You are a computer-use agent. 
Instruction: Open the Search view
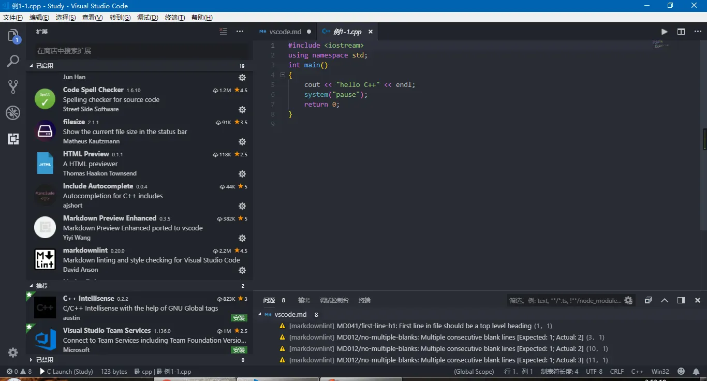click(12, 61)
